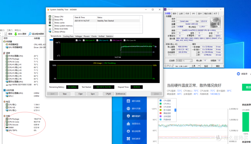Click the Stop button in stability test
This screenshot has height=144, width=251.
coord(65,94)
